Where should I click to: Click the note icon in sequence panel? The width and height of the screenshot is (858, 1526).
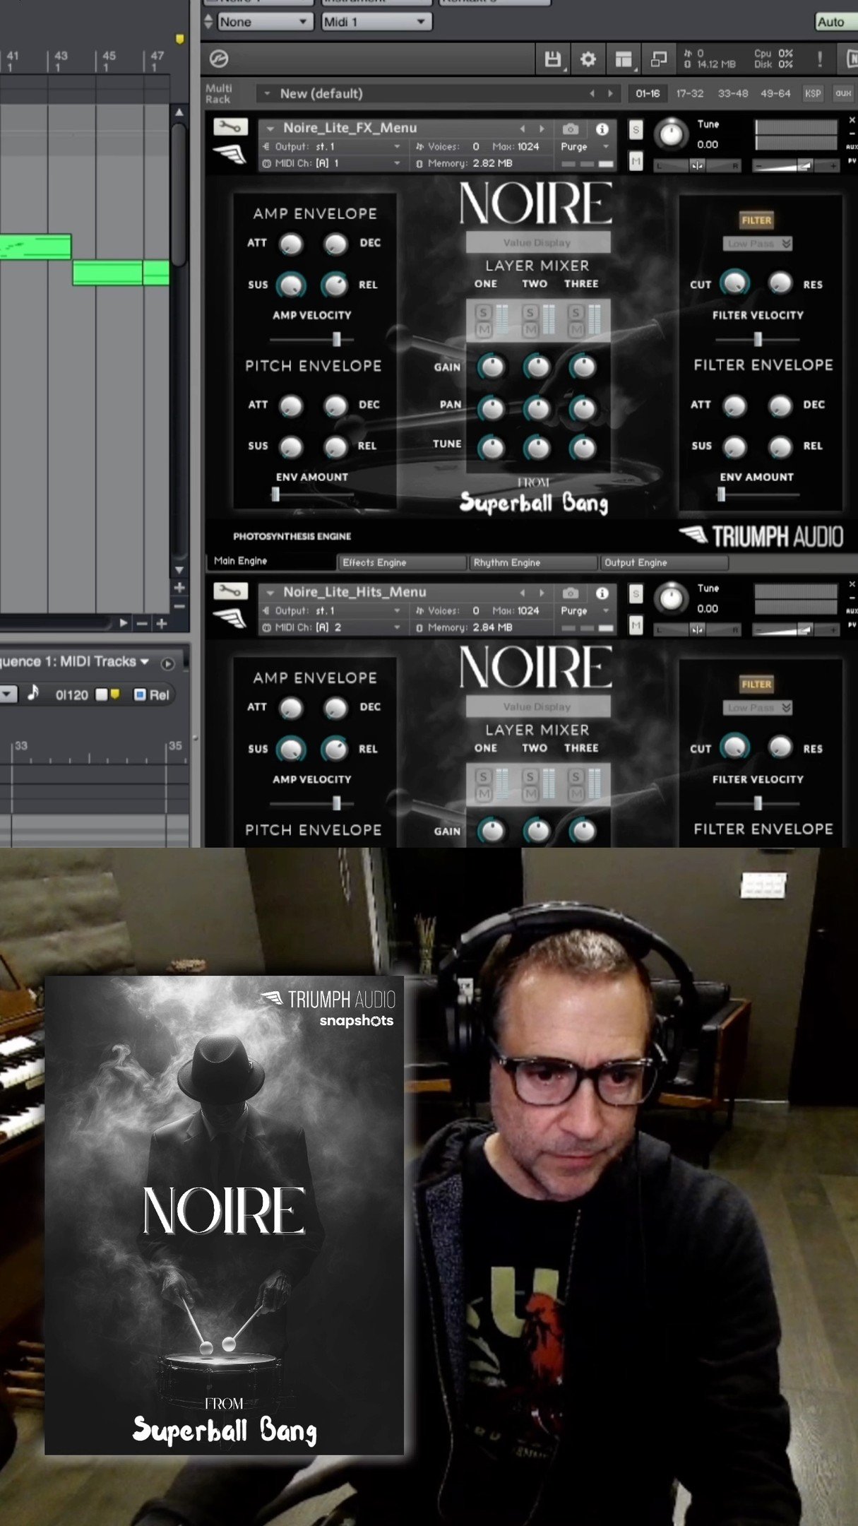point(33,693)
